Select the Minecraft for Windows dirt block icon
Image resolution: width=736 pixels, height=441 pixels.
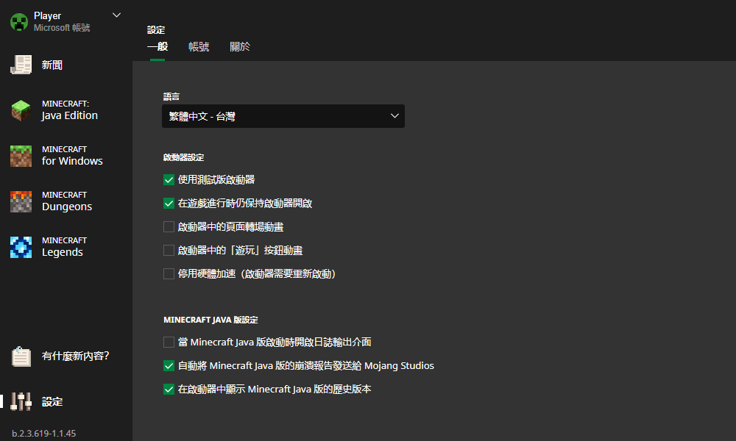tap(21, 156)
